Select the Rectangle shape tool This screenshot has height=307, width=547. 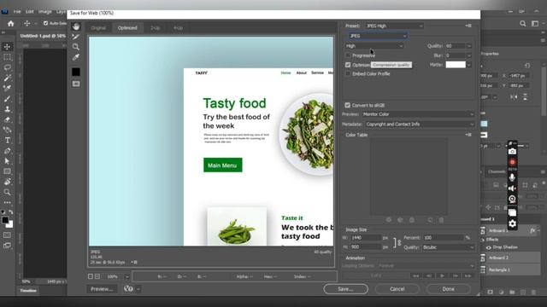7,171
